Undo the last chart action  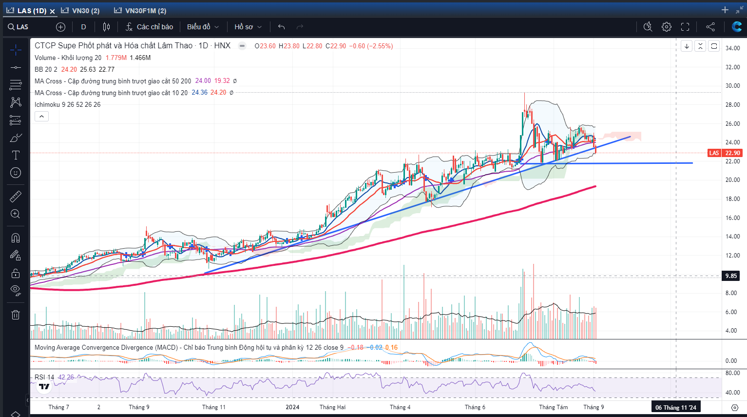281,27
